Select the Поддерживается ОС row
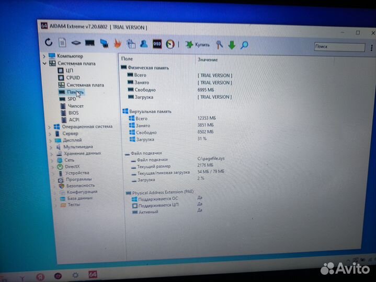This screenshot has width=376, height=282. (x=155, y=199)
